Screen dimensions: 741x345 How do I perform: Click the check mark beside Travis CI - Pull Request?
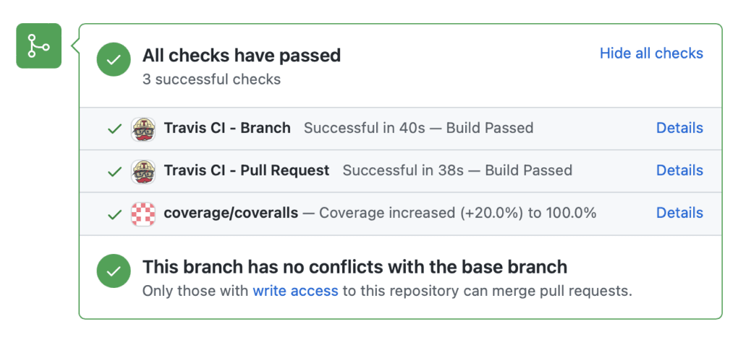(x=114, y=171)
